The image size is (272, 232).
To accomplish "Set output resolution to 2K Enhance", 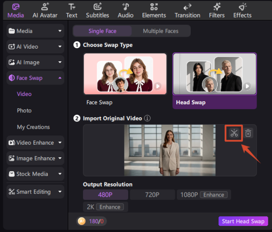I will (x=105, y=206).
